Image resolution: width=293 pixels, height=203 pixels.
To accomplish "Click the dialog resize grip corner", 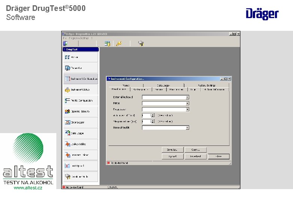I will (x=230, y=164).
